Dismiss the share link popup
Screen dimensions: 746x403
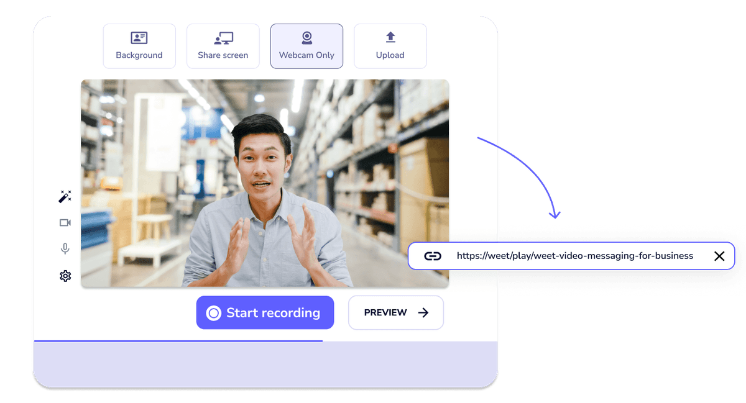click(x=719, y=256)
